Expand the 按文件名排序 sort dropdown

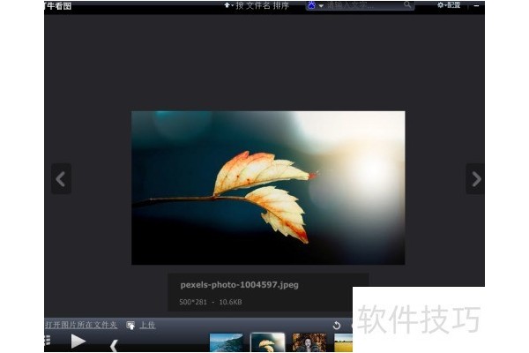point(259,5)
